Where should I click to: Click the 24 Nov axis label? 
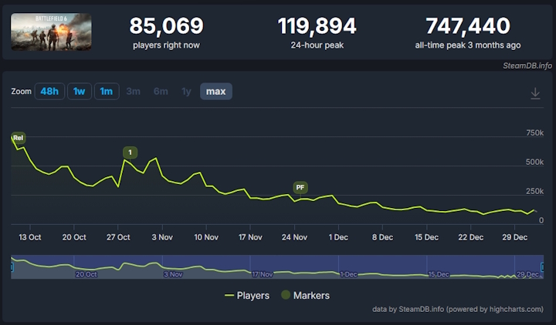pos(294,237)
